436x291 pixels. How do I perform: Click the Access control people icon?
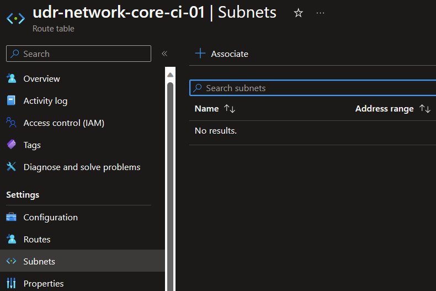(12, 123)
